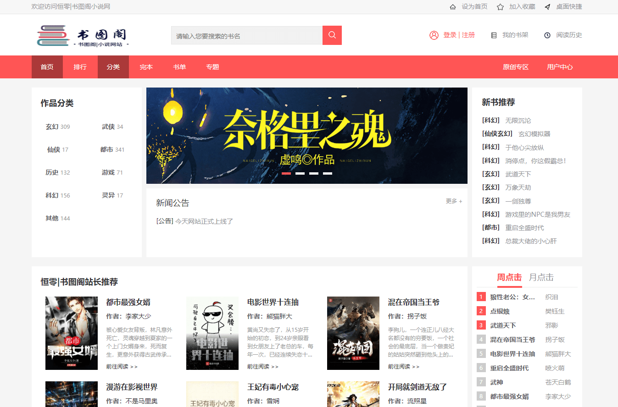Image resolution: width=618 pixels, height=407 pixels.
Task: Open new book 总裁大佬的小心肝
Action: click(531, 241)
